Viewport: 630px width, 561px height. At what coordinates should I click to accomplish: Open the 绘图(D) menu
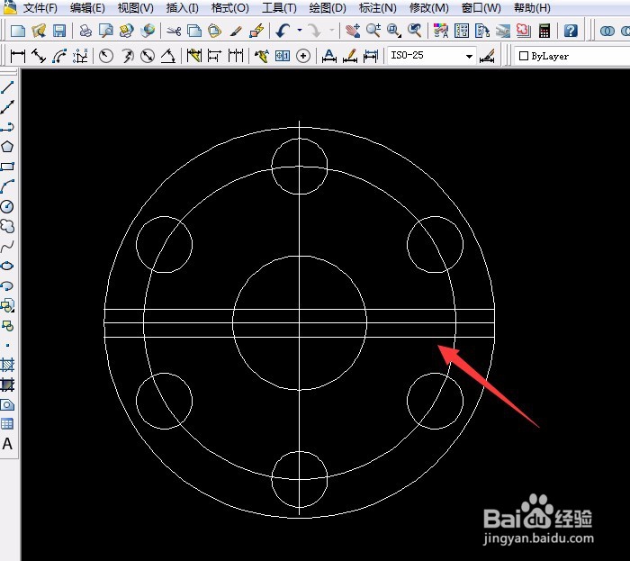coord(327,7)
